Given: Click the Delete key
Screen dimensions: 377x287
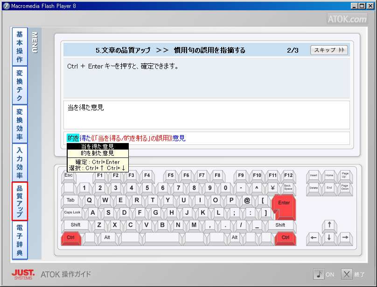Looking at the screenshot, I should [314, 189].
